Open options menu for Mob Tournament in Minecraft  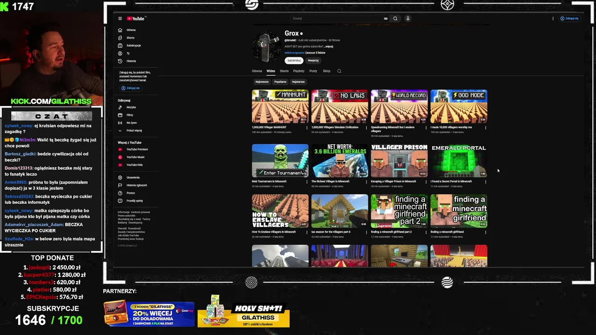point(307,182)
